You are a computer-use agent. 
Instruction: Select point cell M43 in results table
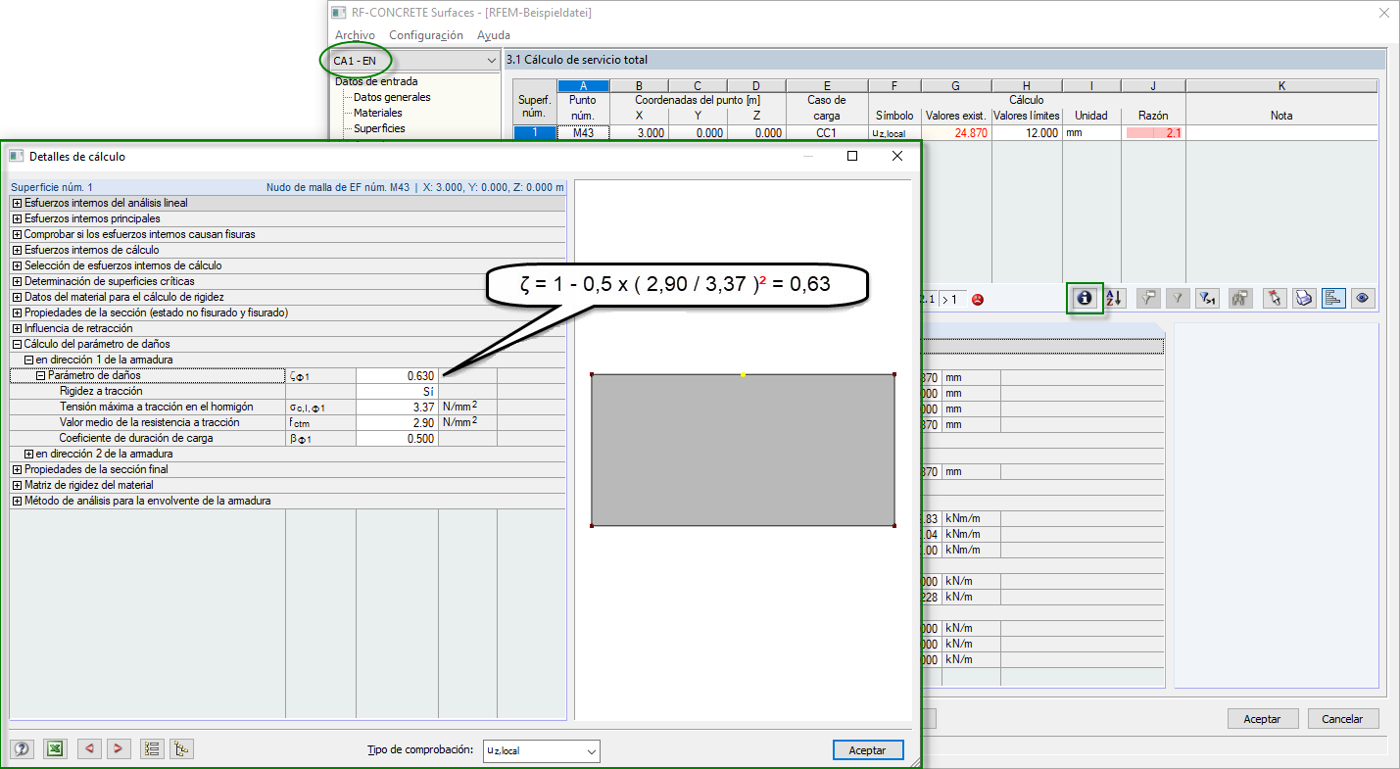click(x=583, y=133)
